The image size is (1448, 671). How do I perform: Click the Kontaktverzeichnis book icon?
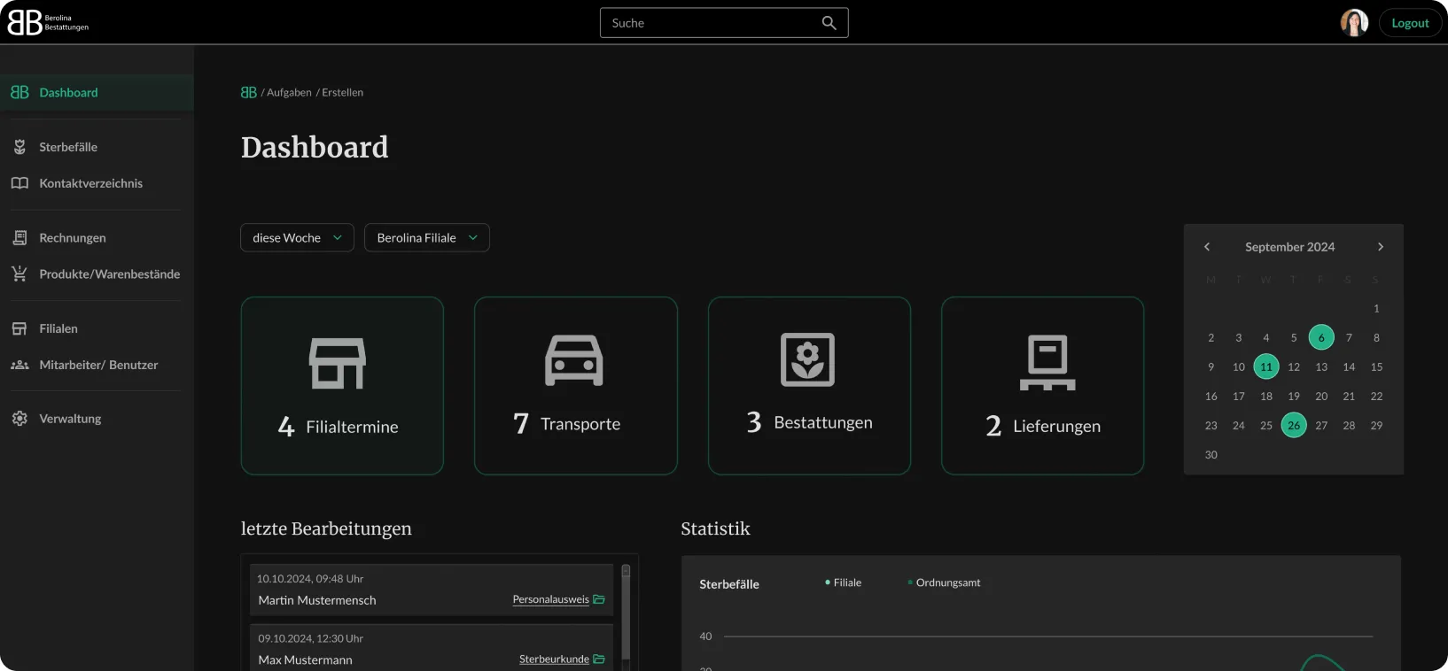tap(19, 183)
